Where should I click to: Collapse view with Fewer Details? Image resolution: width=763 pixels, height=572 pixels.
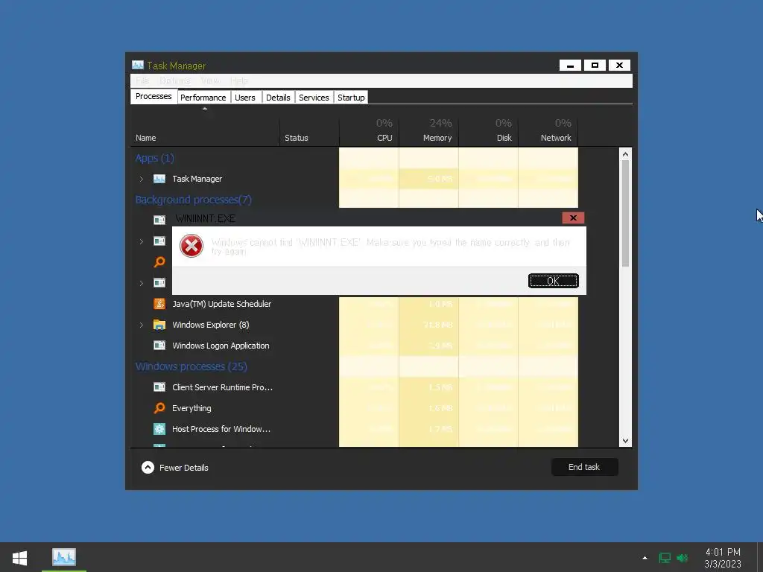(174, 468)
